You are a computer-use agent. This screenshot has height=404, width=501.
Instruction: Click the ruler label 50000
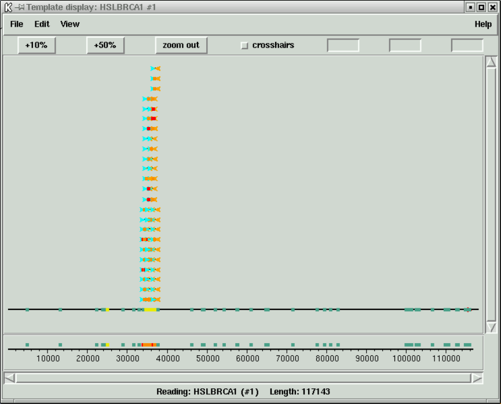(208, 359)
